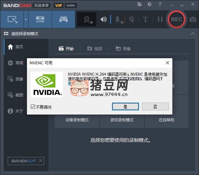Open the scheduled recording clock icon

pos(150,5)
